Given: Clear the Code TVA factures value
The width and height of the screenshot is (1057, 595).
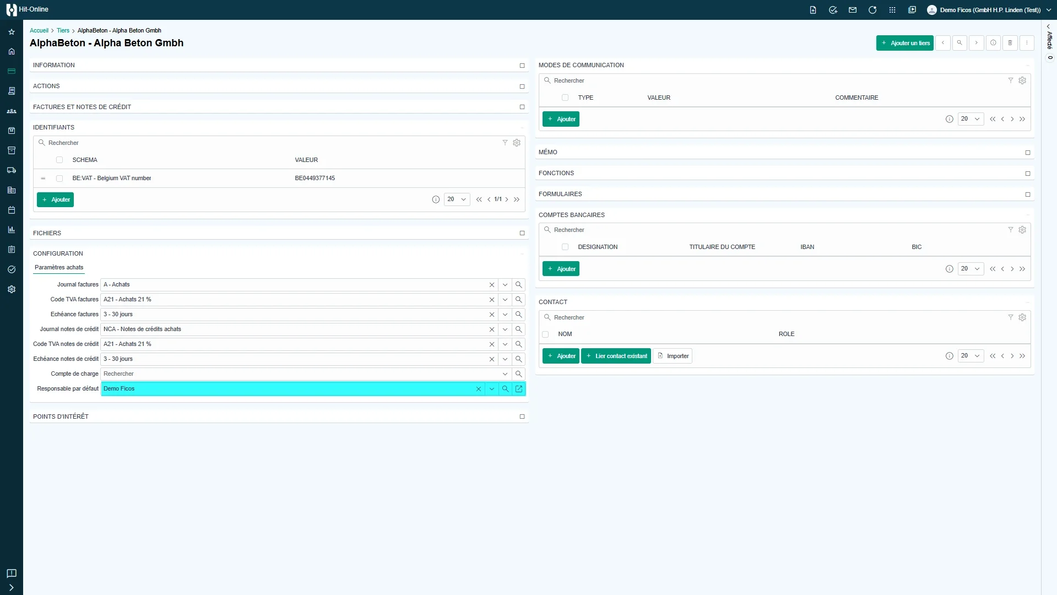Looking at the screenshot, I should click(x=492, y=300).
